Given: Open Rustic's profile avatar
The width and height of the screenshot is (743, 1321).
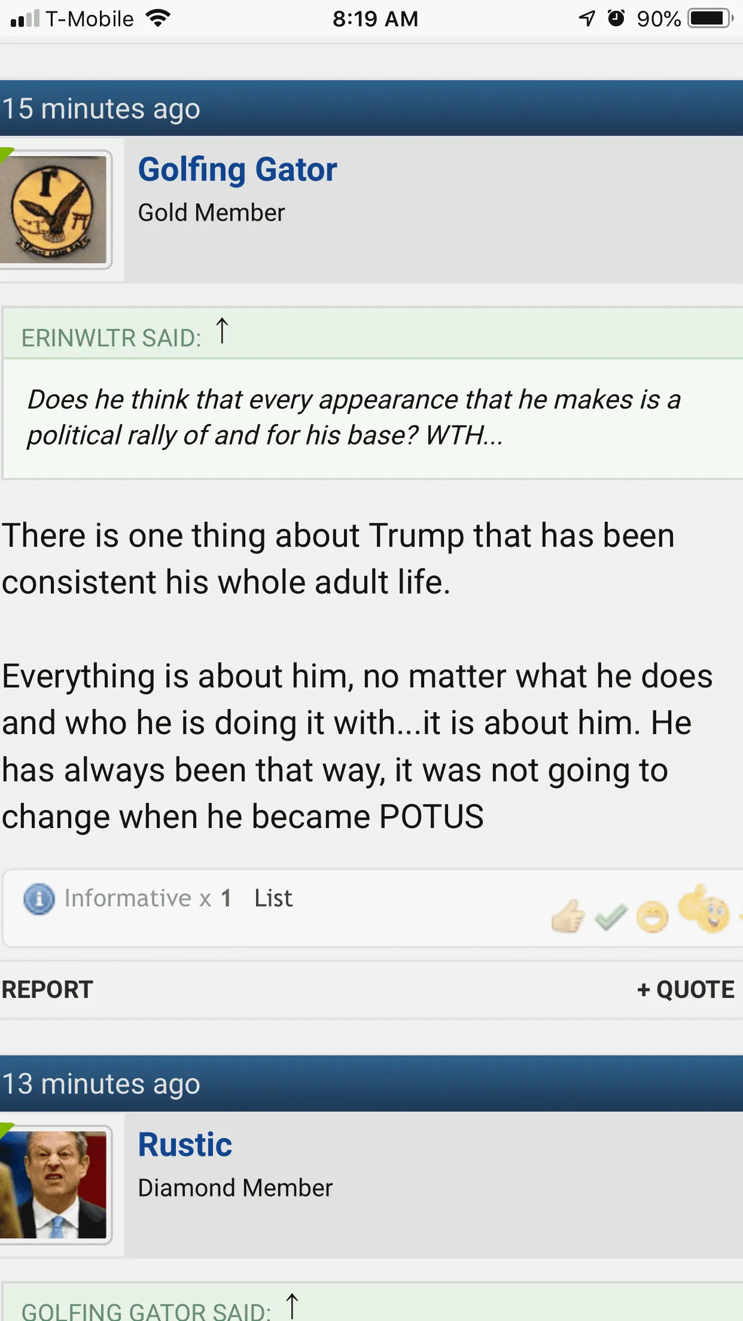Looking at the screenshot, I should [x=55, y=1185].
